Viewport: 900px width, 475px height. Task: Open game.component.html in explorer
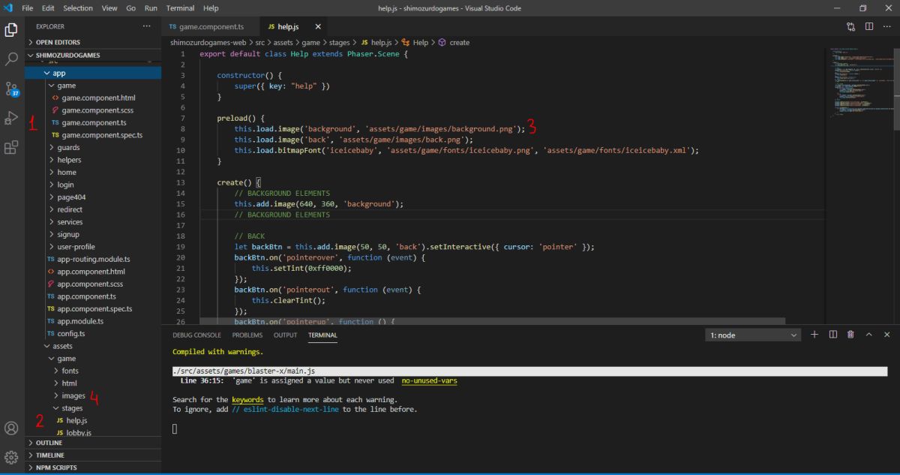click(94, 98)
